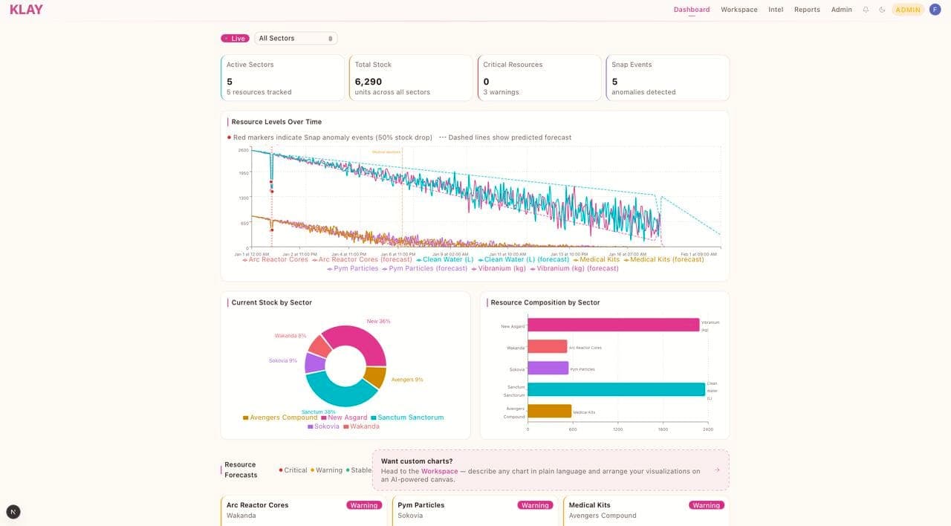Open the user avatar F menu
Screen dimensions: 951x526
[x=935, y=10]
